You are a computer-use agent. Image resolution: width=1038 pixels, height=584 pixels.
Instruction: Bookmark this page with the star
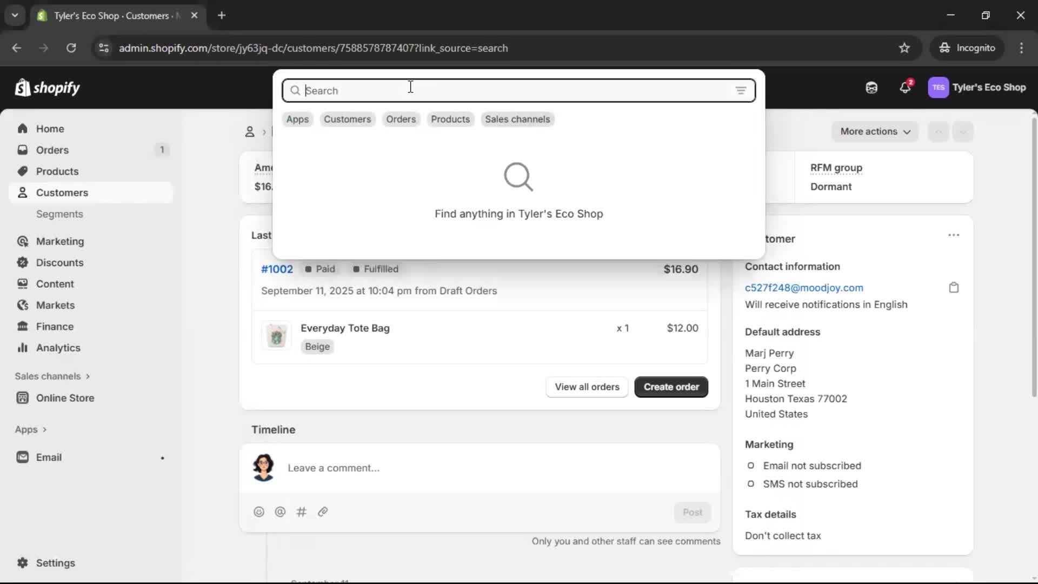coord(904,48)
